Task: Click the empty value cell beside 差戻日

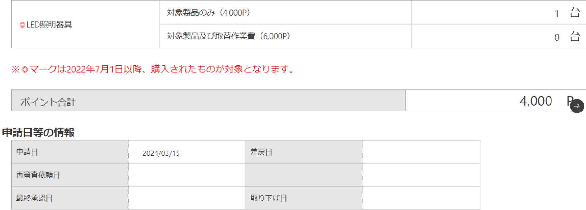Action: [x=422, y=152]
